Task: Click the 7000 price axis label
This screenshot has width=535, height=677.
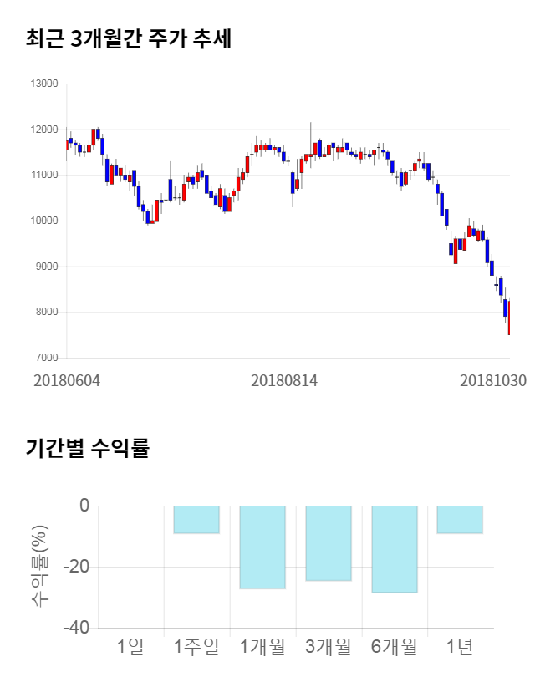Action: pyautogui.click(x=46, y=358)
